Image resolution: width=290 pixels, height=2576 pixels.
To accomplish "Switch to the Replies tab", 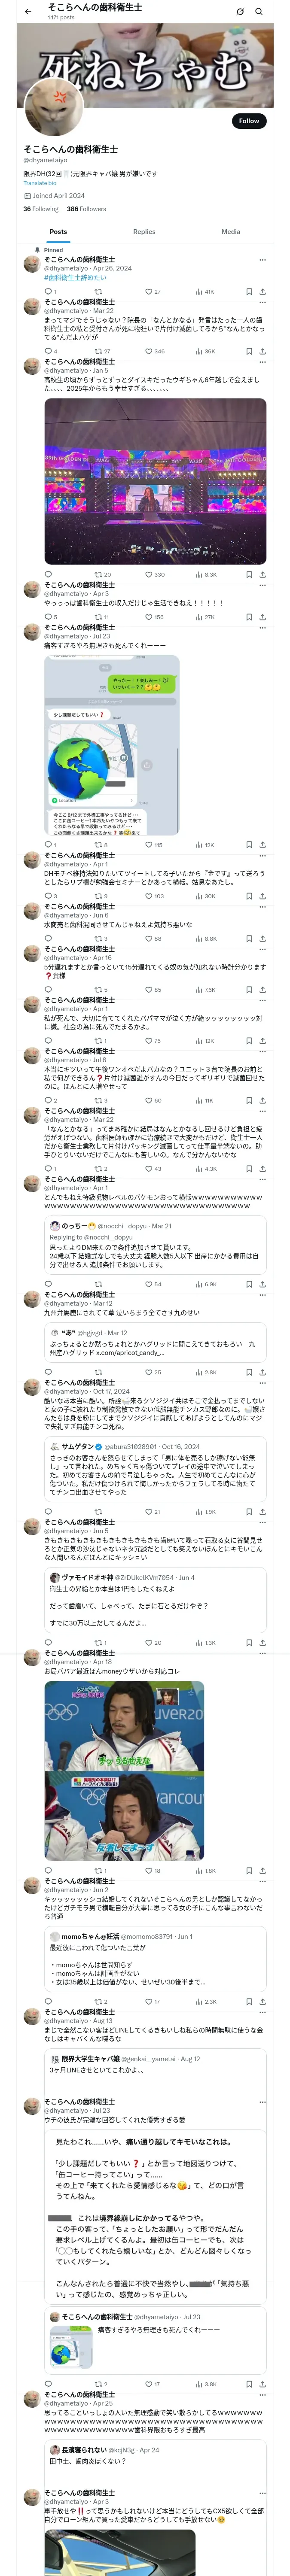I will pos(144,232).
